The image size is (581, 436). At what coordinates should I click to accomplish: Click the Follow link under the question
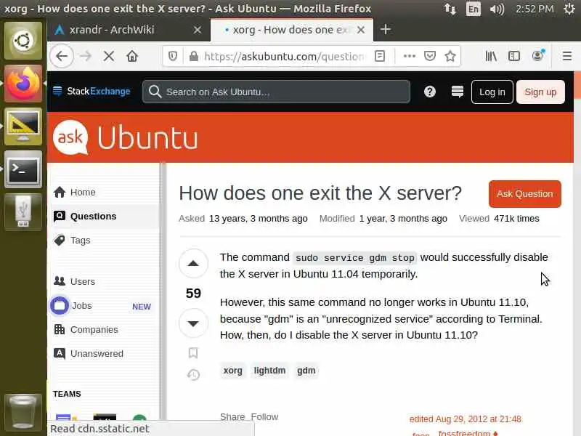pos(264,416)
